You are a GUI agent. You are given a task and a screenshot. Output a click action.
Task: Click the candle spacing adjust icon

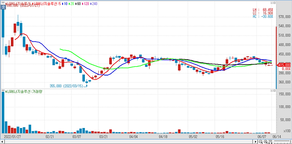pos(271,142)
